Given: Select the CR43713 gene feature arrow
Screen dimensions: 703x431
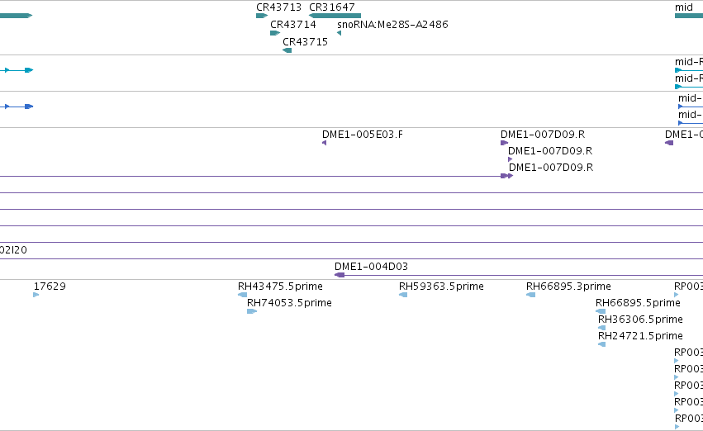Looking at the screenshot, I should 262,16.
